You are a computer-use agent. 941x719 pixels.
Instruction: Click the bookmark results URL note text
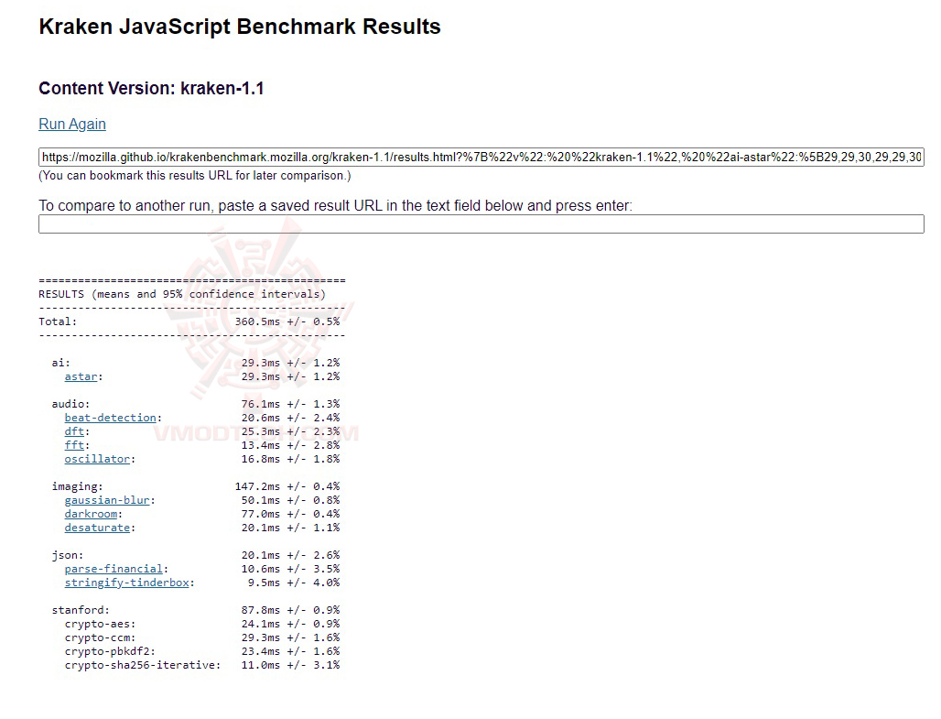pos(195,175)
